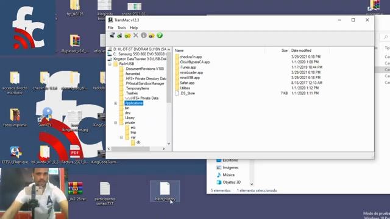
Task: Click tree pane vertical scrollbar down arrow
Action: [169, 144]
